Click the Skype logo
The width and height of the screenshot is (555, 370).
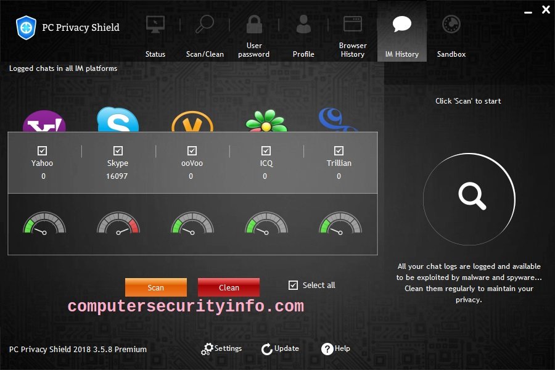118,120
